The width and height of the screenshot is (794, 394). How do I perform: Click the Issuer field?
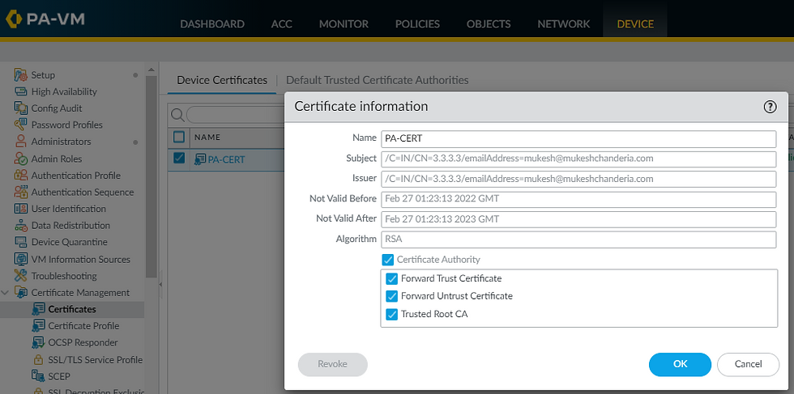point(578,179)
